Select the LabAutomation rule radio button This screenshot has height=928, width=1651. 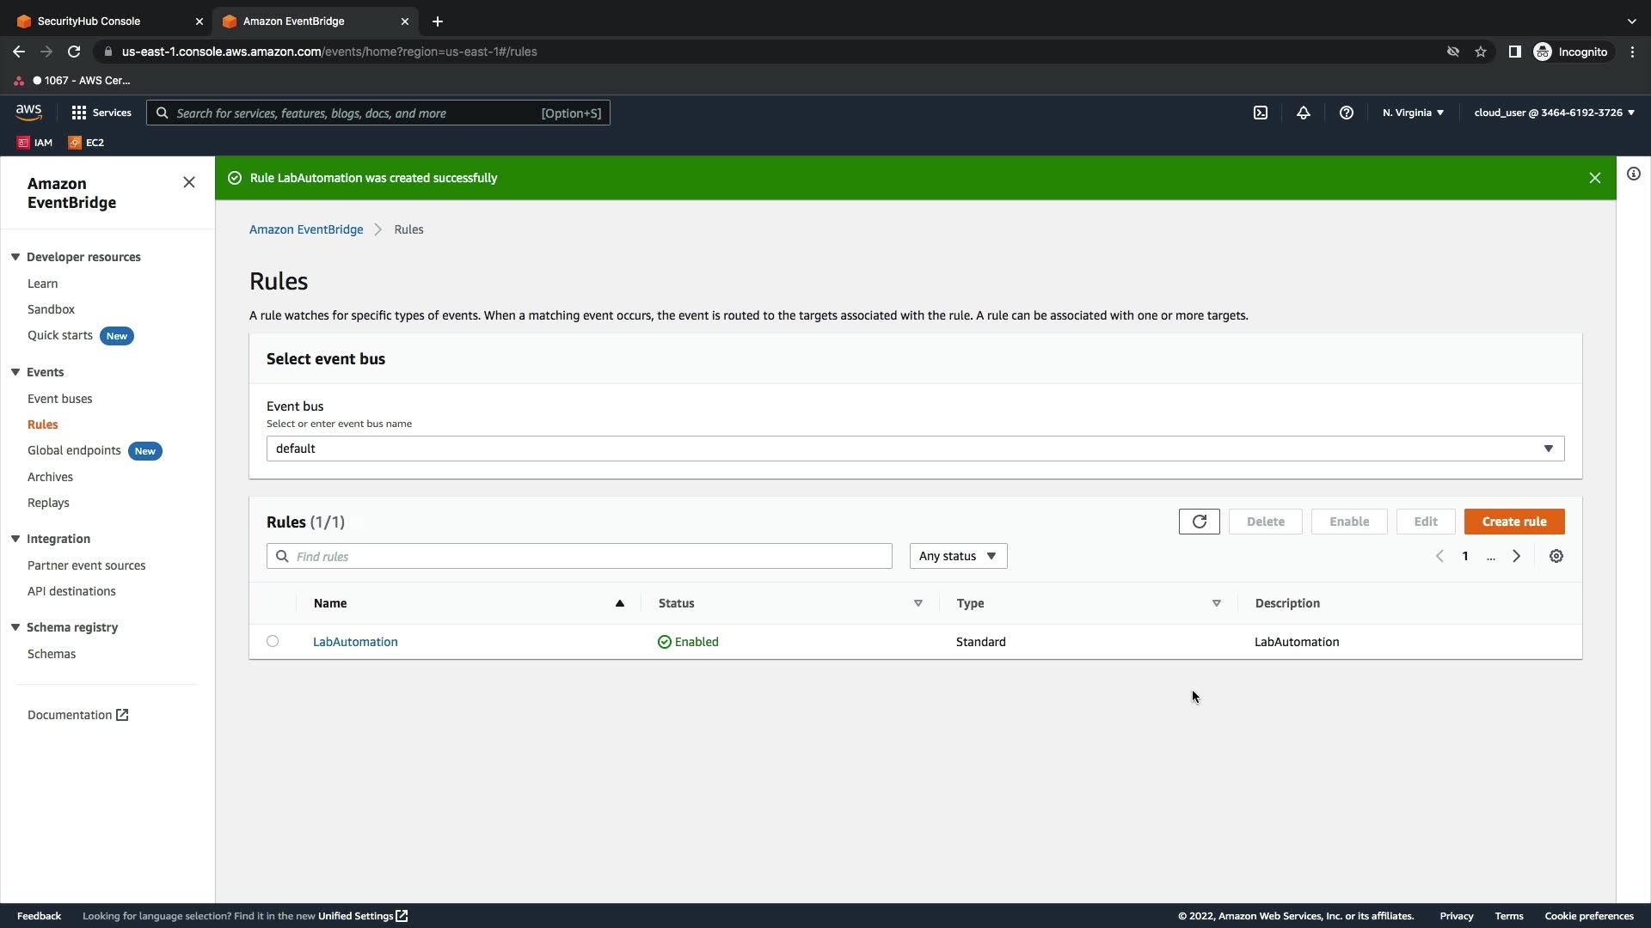coord(273,641)
